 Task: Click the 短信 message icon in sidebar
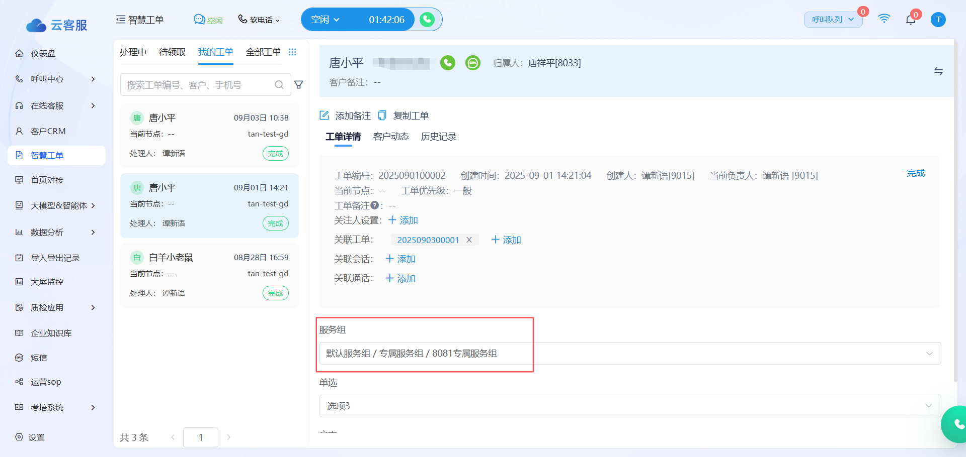coord(19,358)
